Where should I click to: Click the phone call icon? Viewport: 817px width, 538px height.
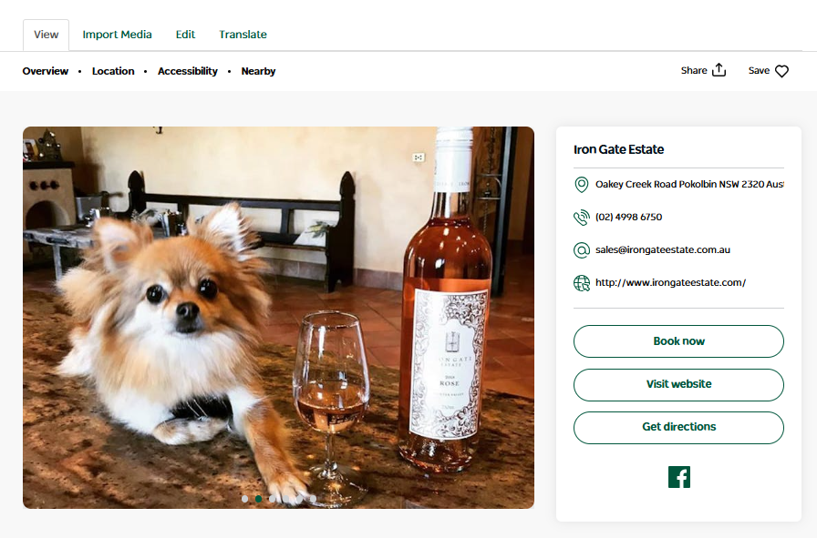pos(581,218)
